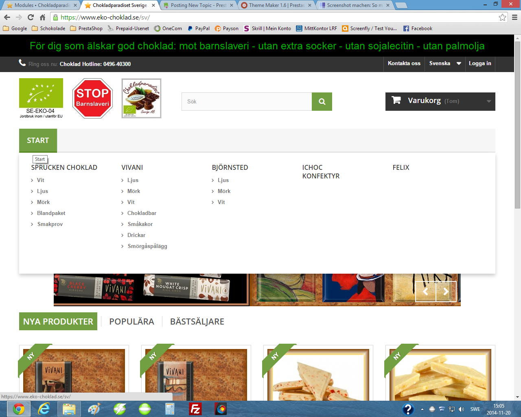Open the SE-EKO-04 organic EU logo
521x417 pixels.
(x=41, y=98)
